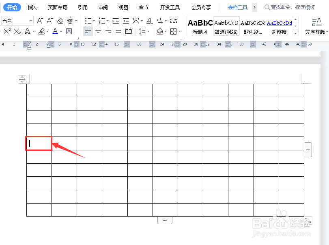Expand the bullet list dropdown arrow
The height and width of the screenshot is (245, 329).
click(94, 21)
